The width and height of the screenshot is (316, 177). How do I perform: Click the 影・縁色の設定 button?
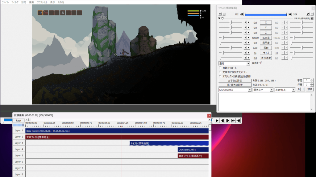235,85
